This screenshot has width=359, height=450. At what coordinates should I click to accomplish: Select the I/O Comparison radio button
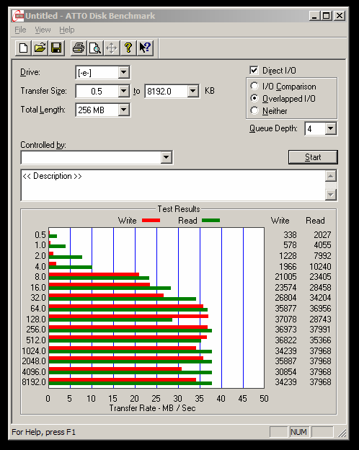[x=254, y=86]
